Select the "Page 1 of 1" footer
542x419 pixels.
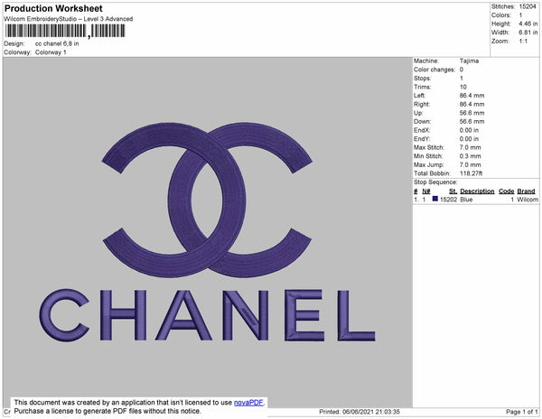(x=521, y=412)
